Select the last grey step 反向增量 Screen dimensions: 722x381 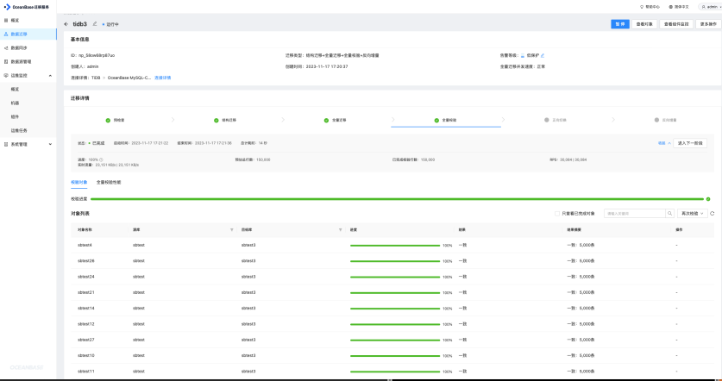[665, 120]
